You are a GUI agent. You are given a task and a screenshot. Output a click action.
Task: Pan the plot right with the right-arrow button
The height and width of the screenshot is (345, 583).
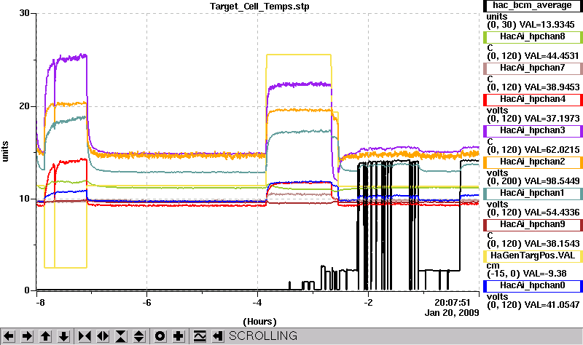coord(27,336)
